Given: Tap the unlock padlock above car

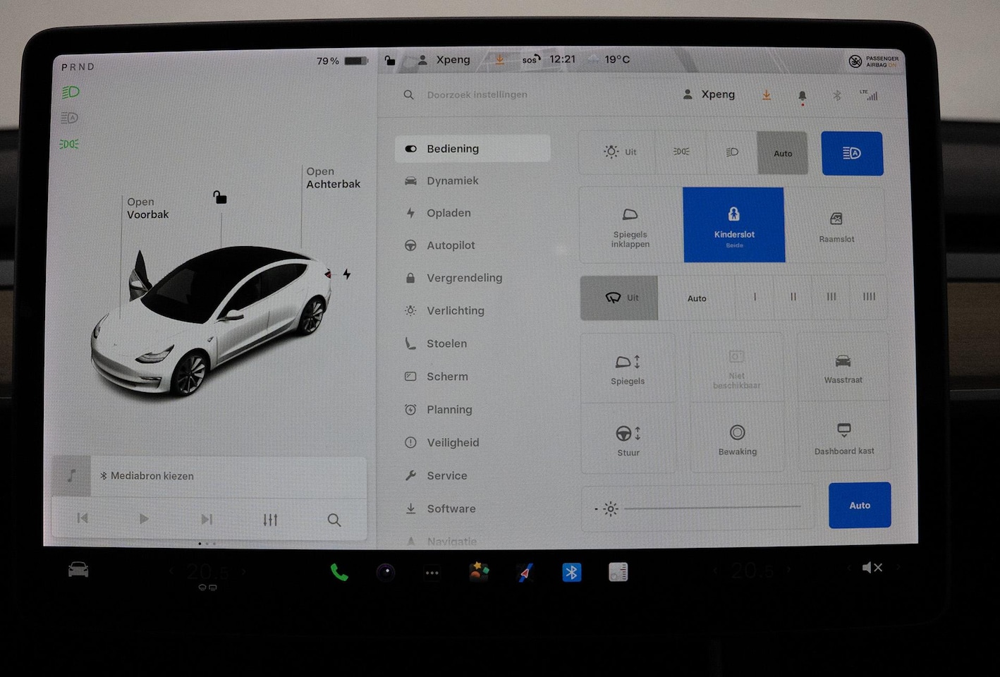Looking at the screenshot, I should pyautogui.click(x=220, y=197).
